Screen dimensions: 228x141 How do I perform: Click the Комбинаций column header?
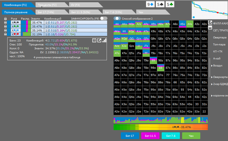[53, 19]
